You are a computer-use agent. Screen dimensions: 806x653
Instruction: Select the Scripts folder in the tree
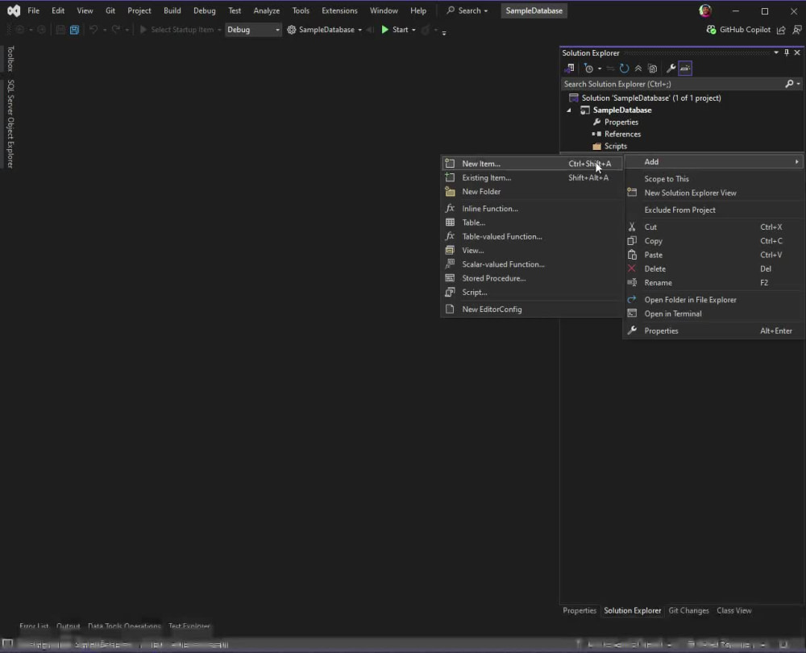click(x=615, y=147)
